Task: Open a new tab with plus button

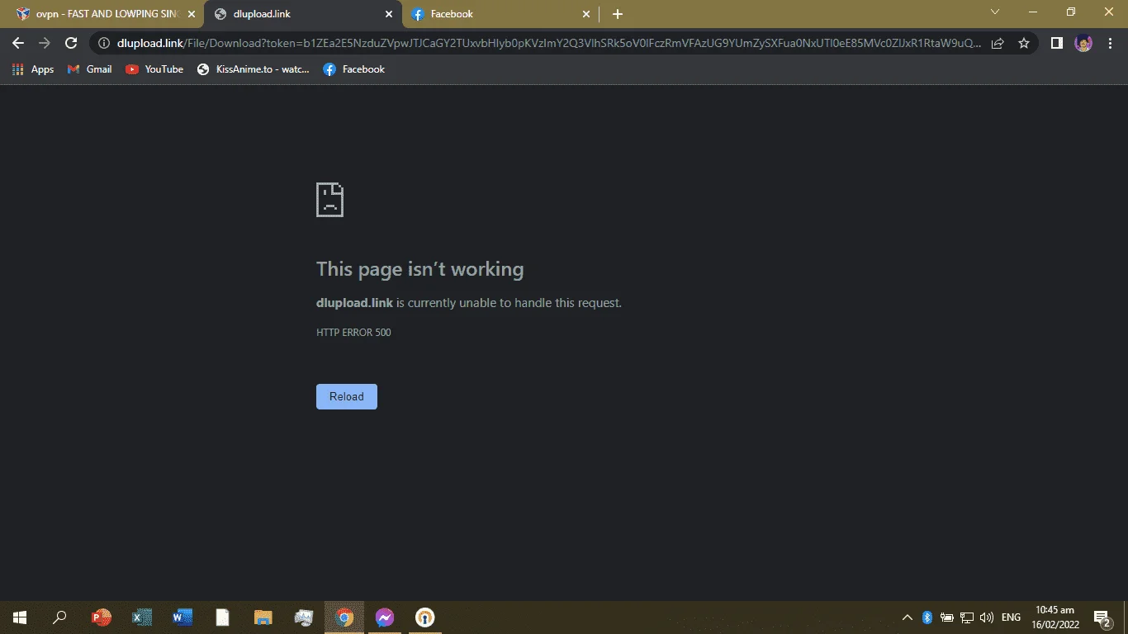Action: pyautogui.click(x=618, y=14)
